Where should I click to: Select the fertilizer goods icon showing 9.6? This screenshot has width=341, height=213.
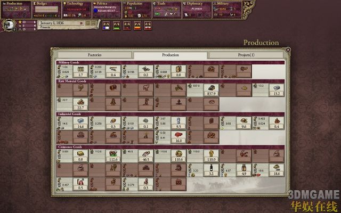[x=244, y=121]
